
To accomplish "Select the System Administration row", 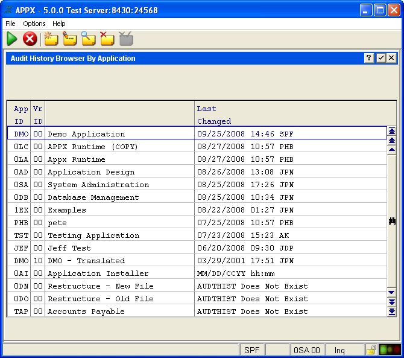I will coord(197,184).
